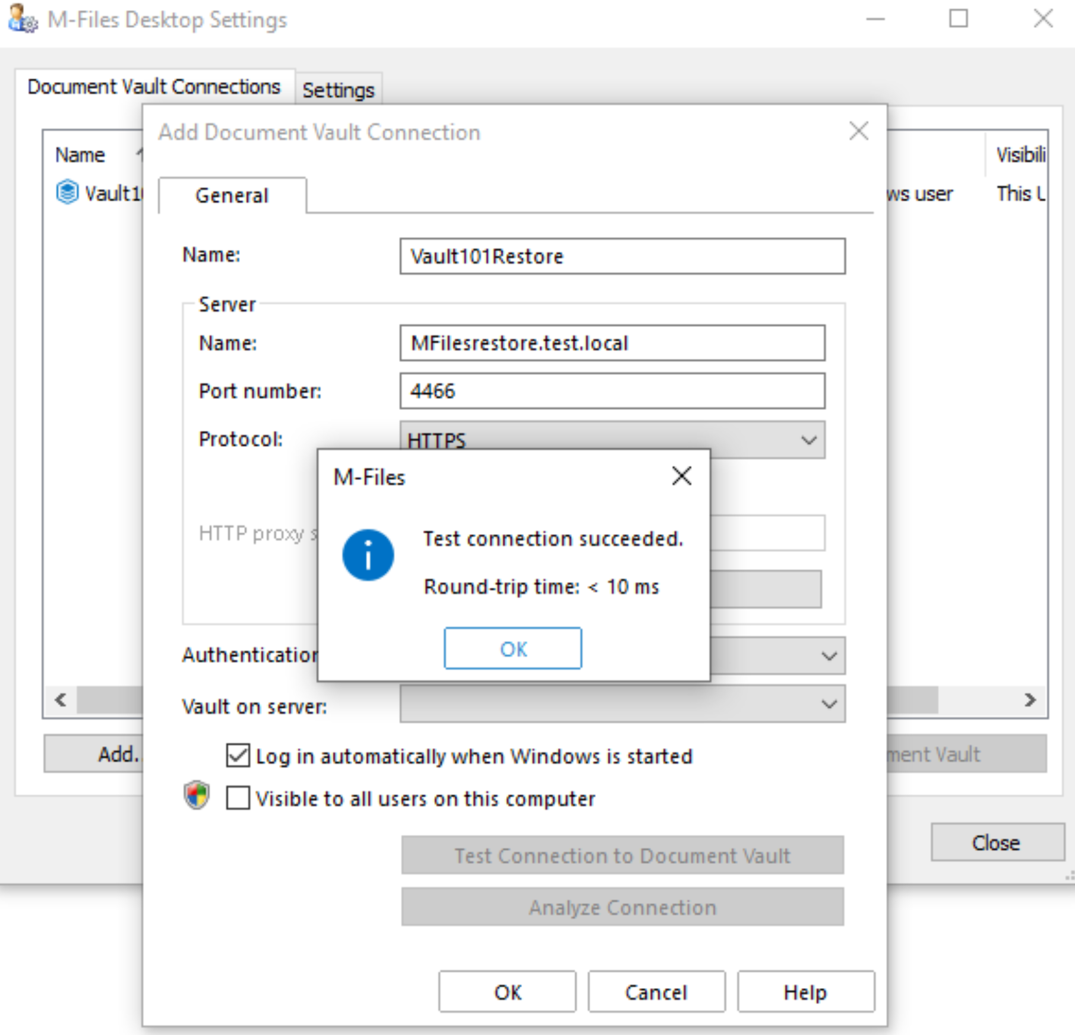Close the Add Document Vault Connection dialog
Viewport: 1075px width, 1035px height.
(x=858, y=131)
